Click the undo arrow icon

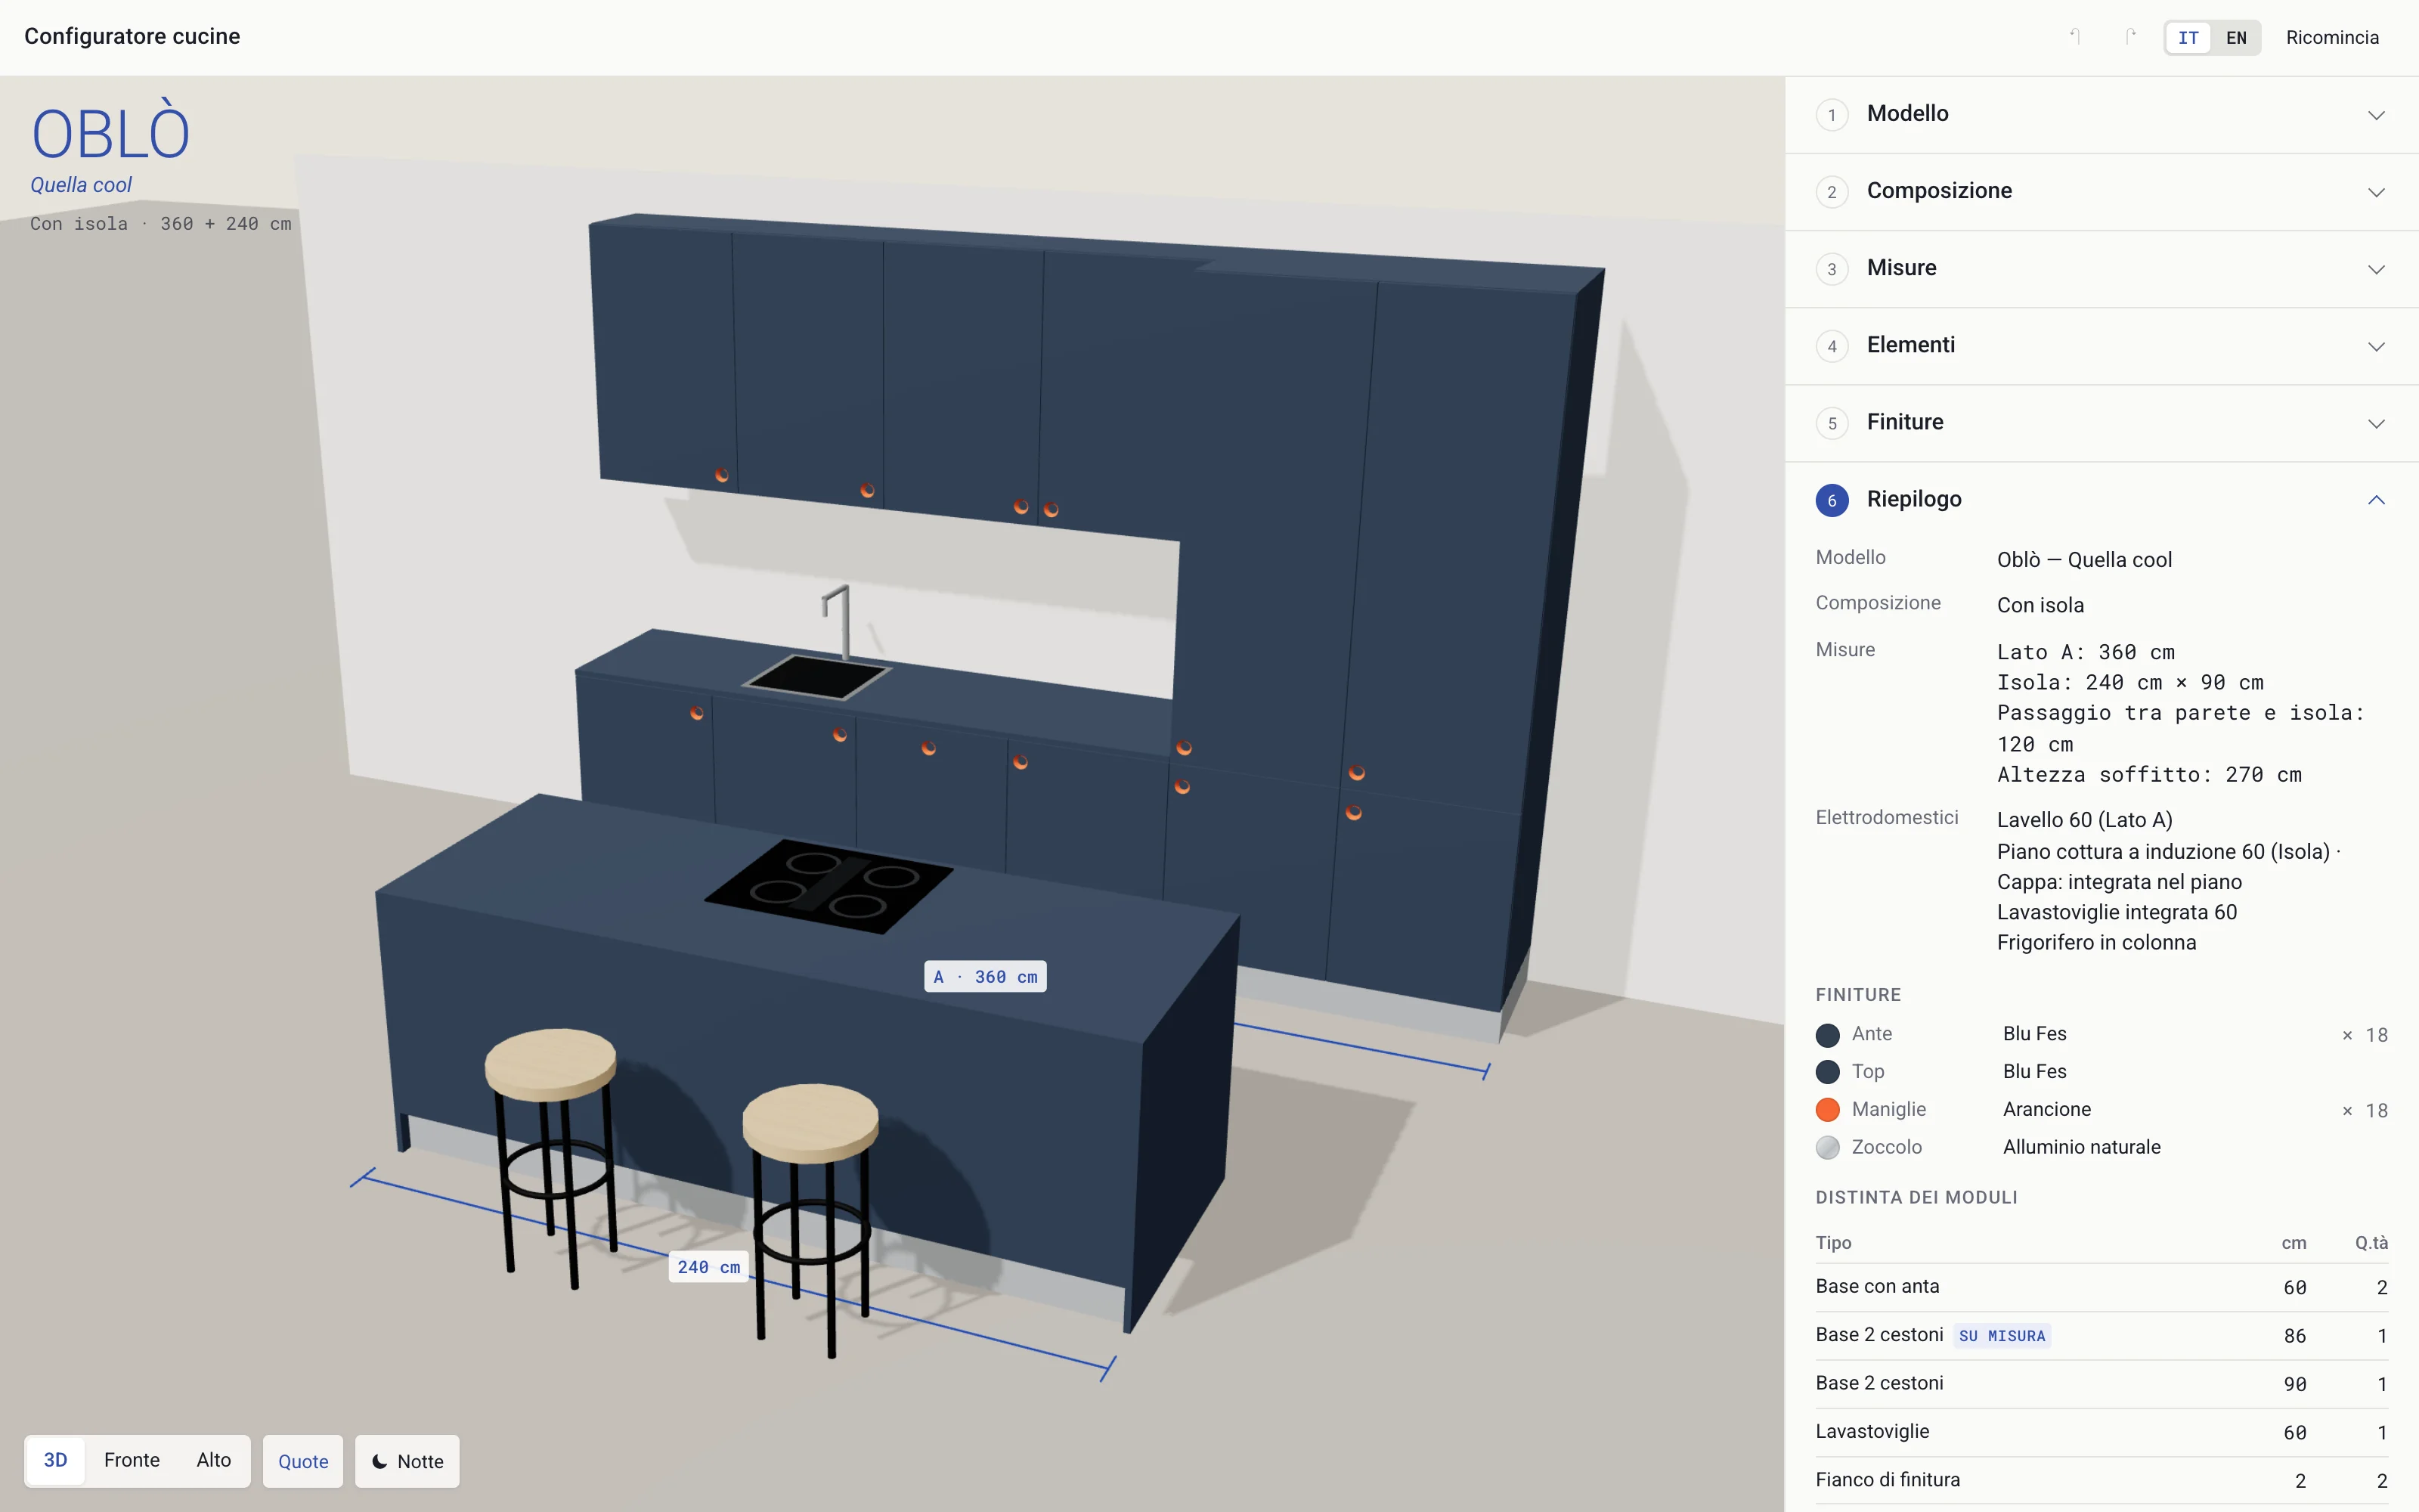click(2075, 37)
